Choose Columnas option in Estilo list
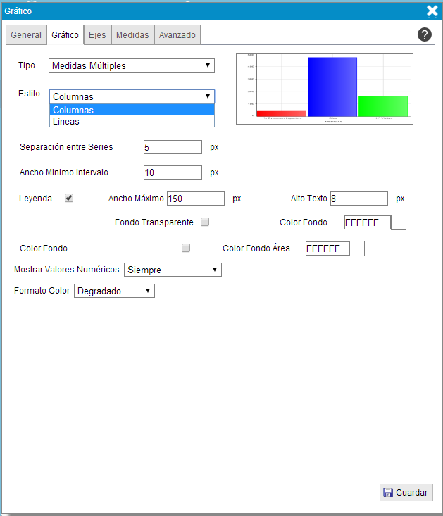This screenshot has height=516, width=443. [x=132, y=110]
